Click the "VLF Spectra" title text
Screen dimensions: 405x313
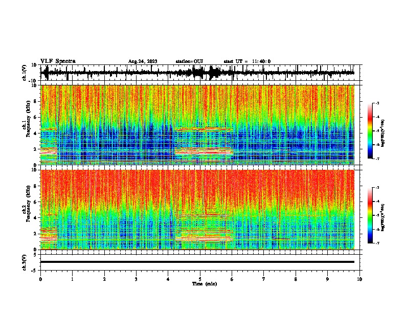pos(58,61)
